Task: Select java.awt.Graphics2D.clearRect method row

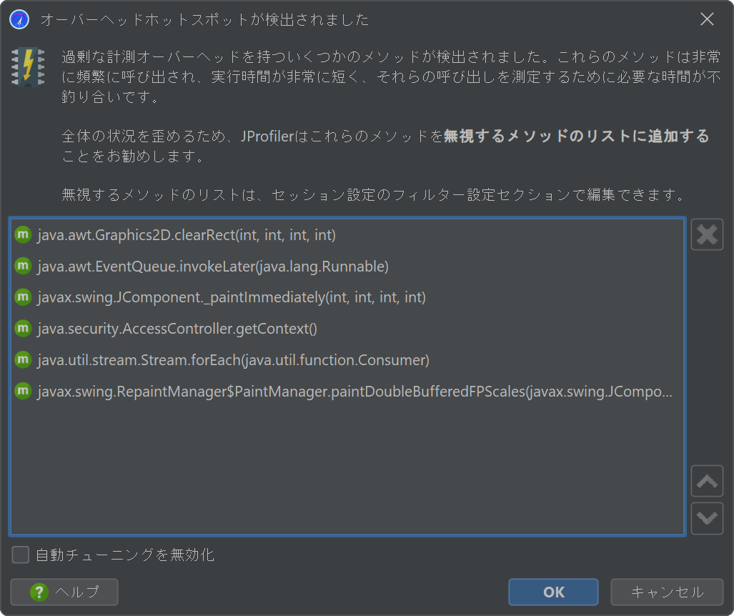Action: [x=347, y=234]
